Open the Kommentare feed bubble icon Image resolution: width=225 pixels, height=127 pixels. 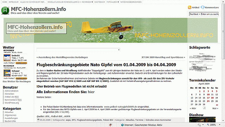(202, 7)
